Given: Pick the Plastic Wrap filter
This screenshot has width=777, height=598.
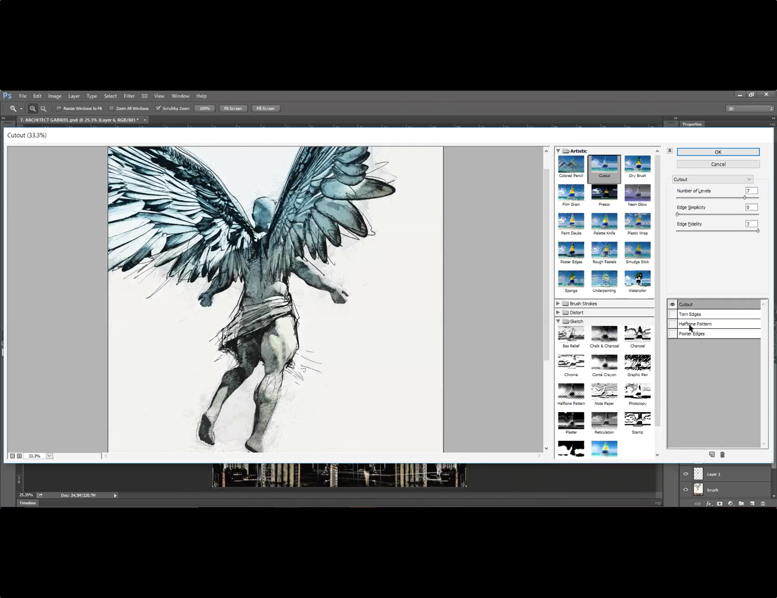Looking at the screenshot, I should coord(637,224).
